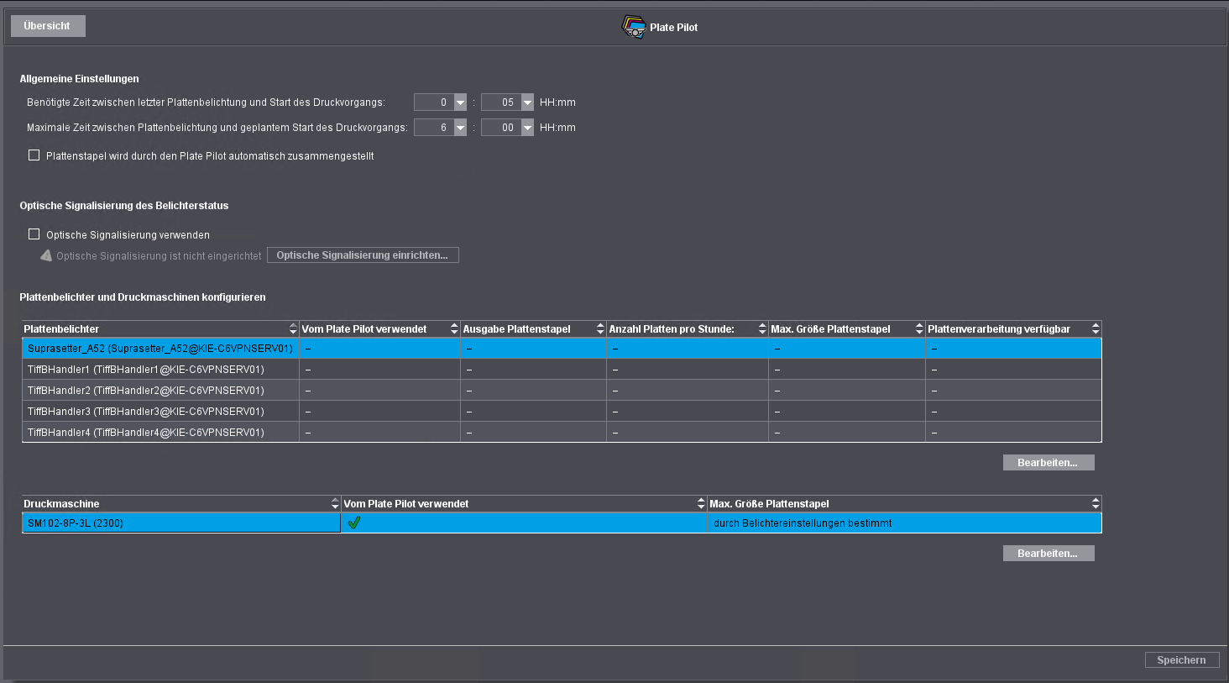Go to Übersicht

click(48, 26)
